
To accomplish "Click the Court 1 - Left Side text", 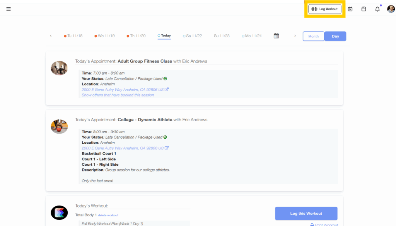I will point(99,159).
